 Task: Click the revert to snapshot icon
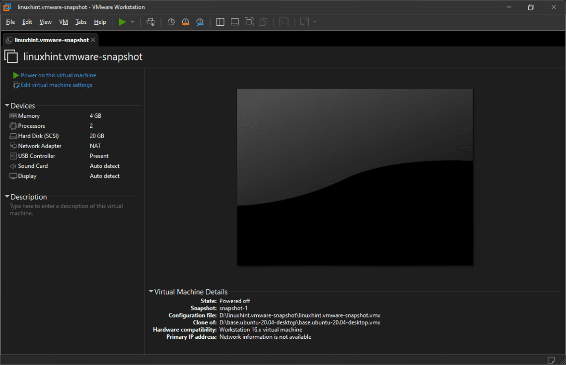coord(185,22)
